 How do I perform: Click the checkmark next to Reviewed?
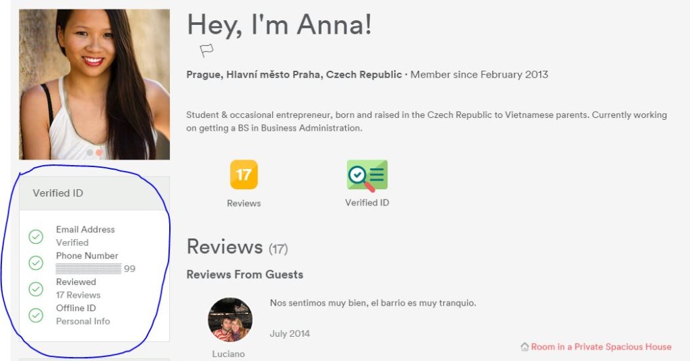(36, 289)
